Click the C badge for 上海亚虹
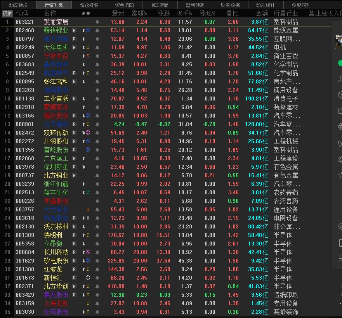This screenshot has width=342, height=318. tap(88, 303)
